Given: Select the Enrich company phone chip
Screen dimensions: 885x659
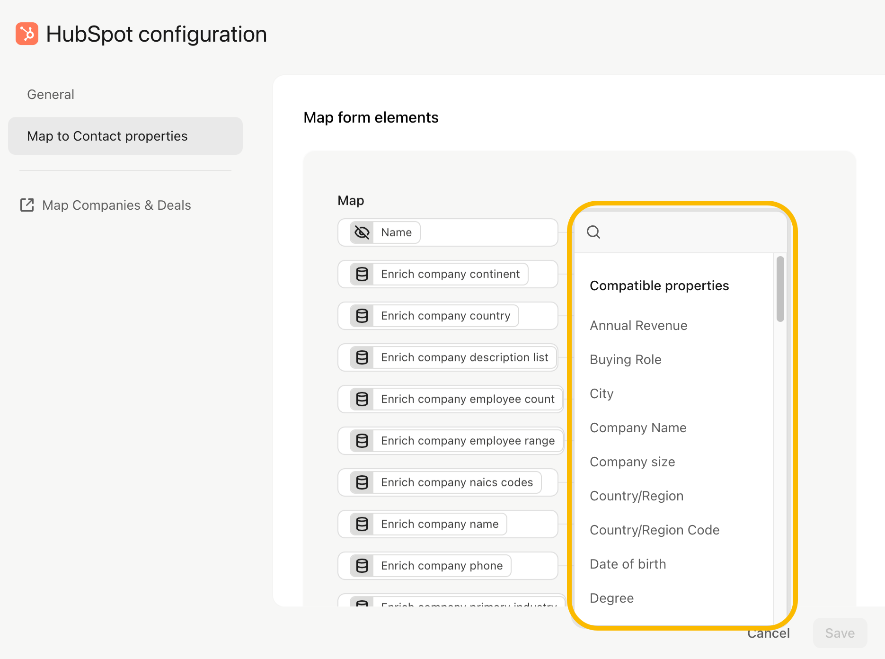Looking at the screenshot, I should [430, 566].
